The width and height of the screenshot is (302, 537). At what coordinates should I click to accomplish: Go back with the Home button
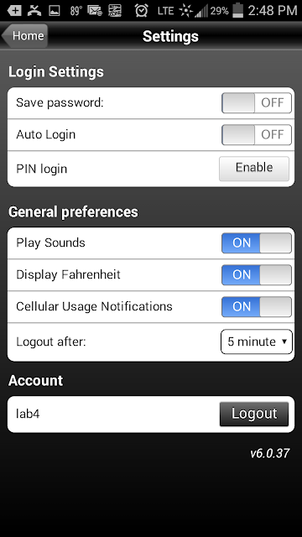tap(24, 35)
